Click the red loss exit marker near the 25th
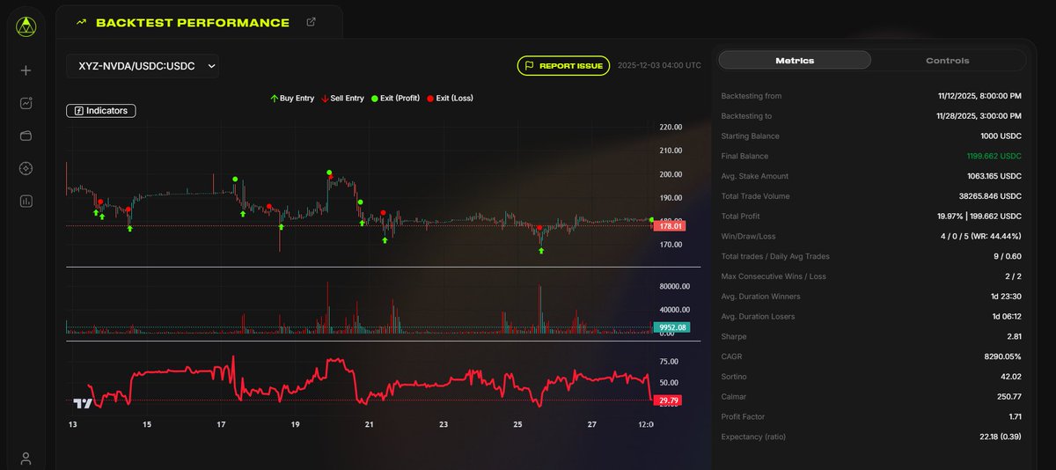Image resolution: width=1056 pixels, height=470 pixels. point(540,228)
